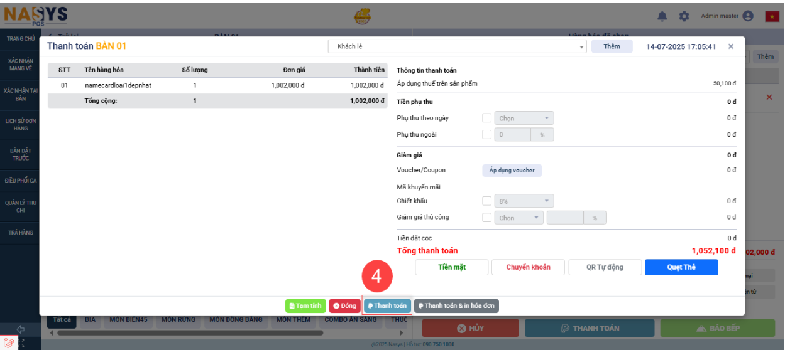Open Lịch sử đơn hàng in sidebar
Image resolution: width=785 pixels, height=350 pixels.
coord(21,124)
